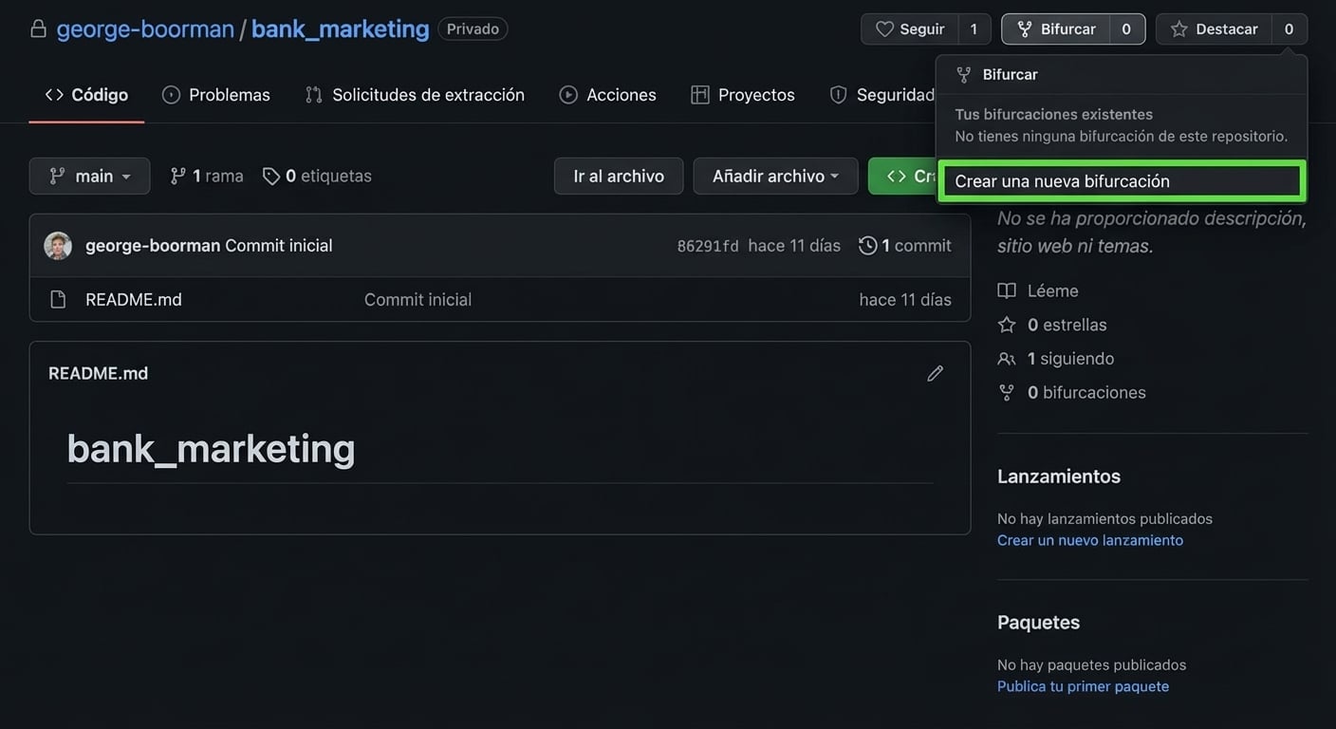
Task: Open george-boorman author link in commit header
Action: [153, 246]
